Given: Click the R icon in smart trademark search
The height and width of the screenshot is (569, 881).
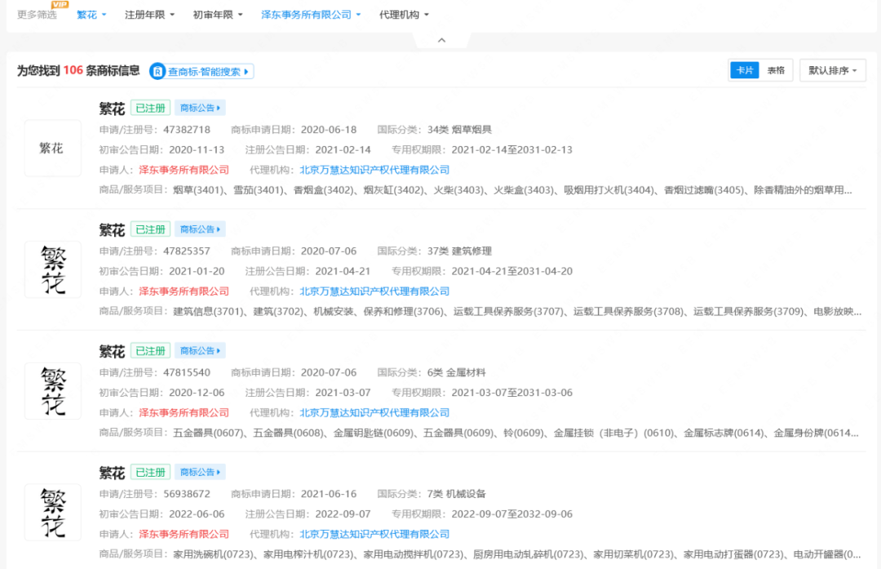Looking at the screenshot, I should click(157, 71).
